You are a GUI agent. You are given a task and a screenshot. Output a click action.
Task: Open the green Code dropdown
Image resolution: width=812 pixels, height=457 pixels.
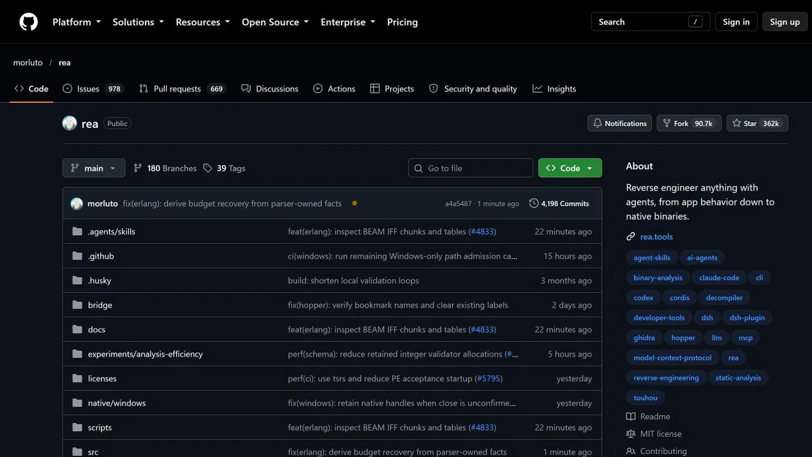(x=570, y=168)
